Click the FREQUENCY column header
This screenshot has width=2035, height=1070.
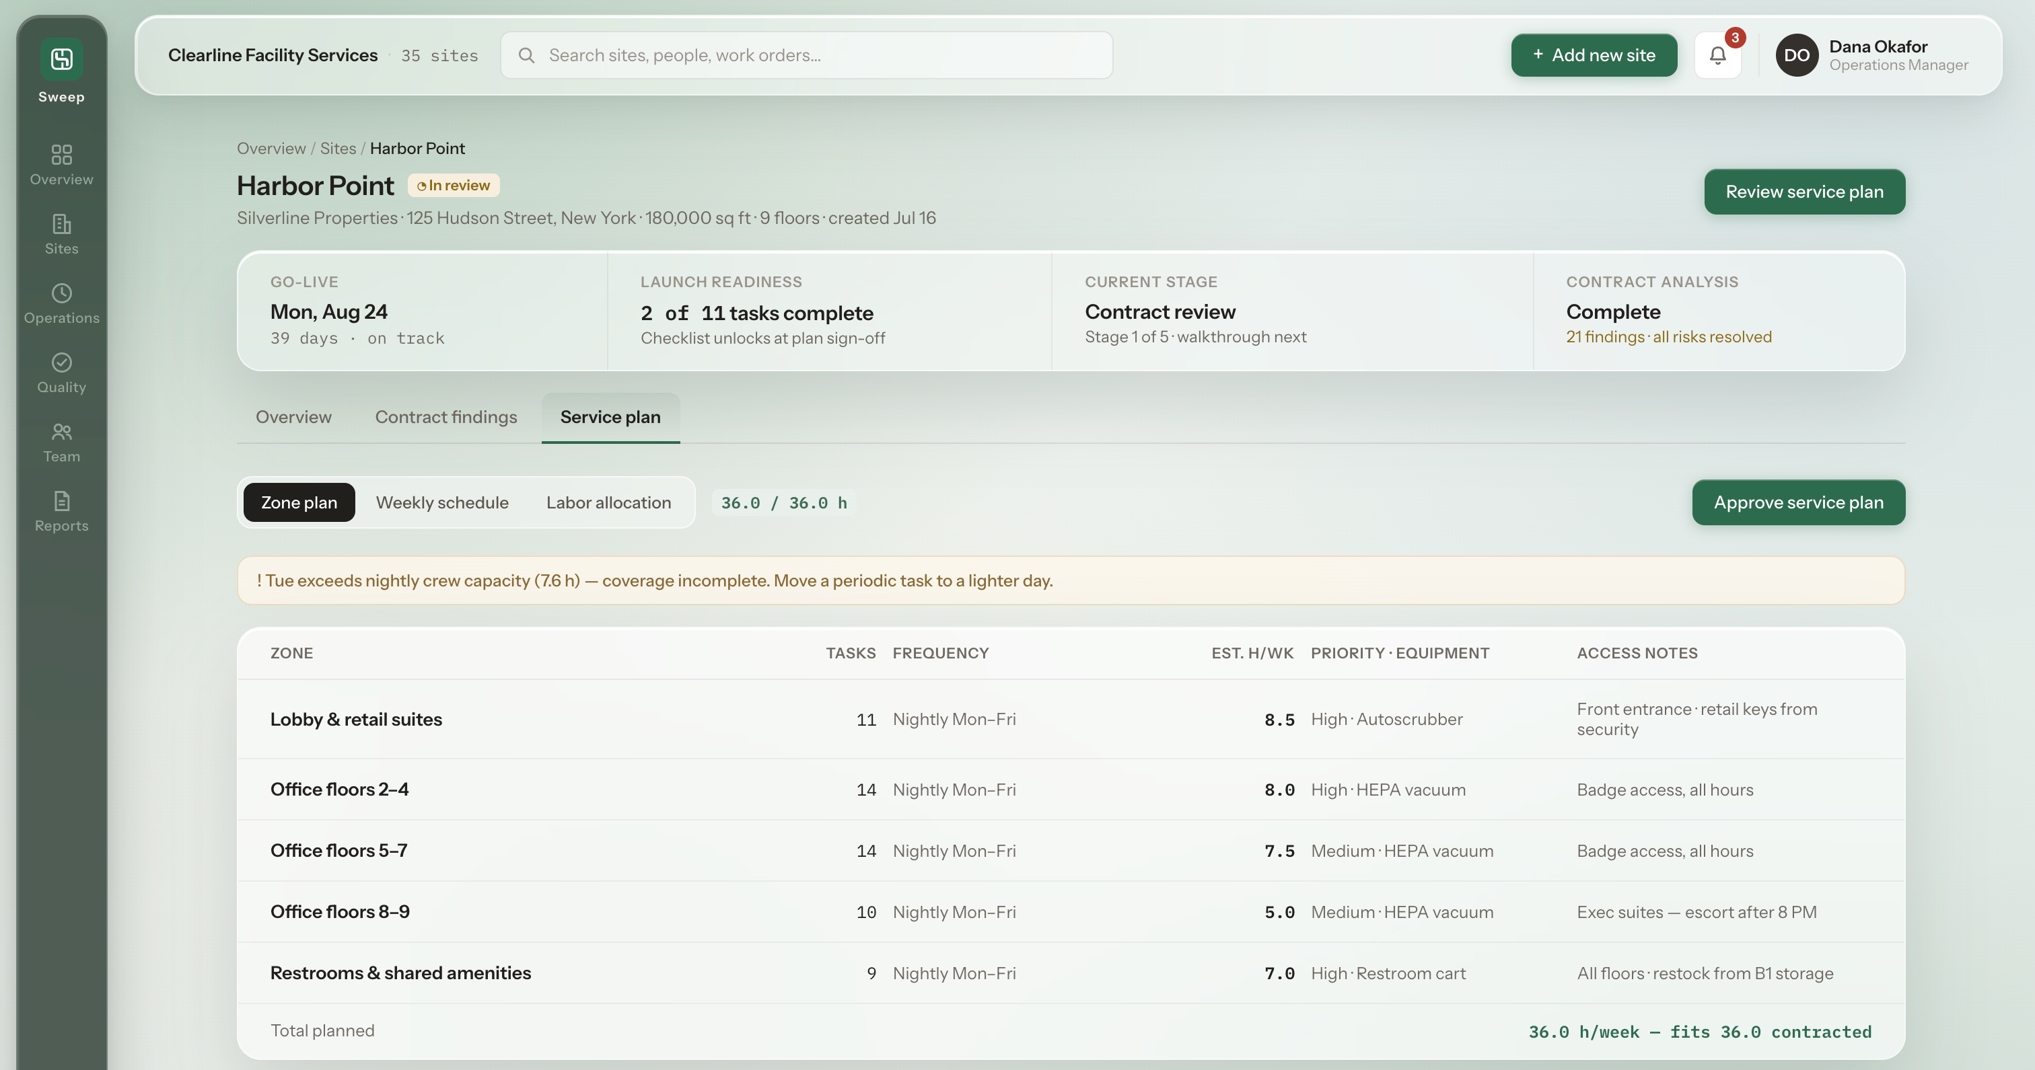click(941, 653)
